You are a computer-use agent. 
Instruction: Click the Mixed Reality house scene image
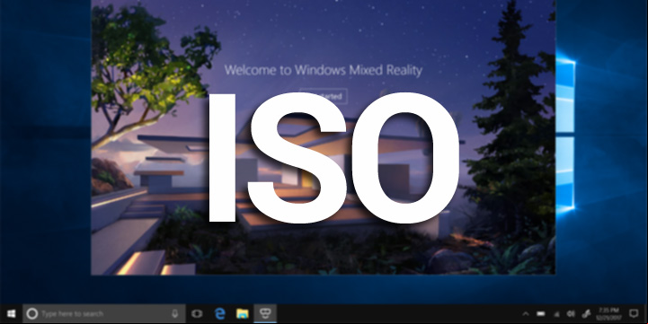pyautogui.click(x=323, y=137)
